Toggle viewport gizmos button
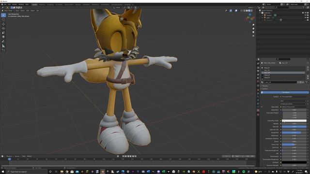Viewport: 310px width, 174px height. point(231,11)
